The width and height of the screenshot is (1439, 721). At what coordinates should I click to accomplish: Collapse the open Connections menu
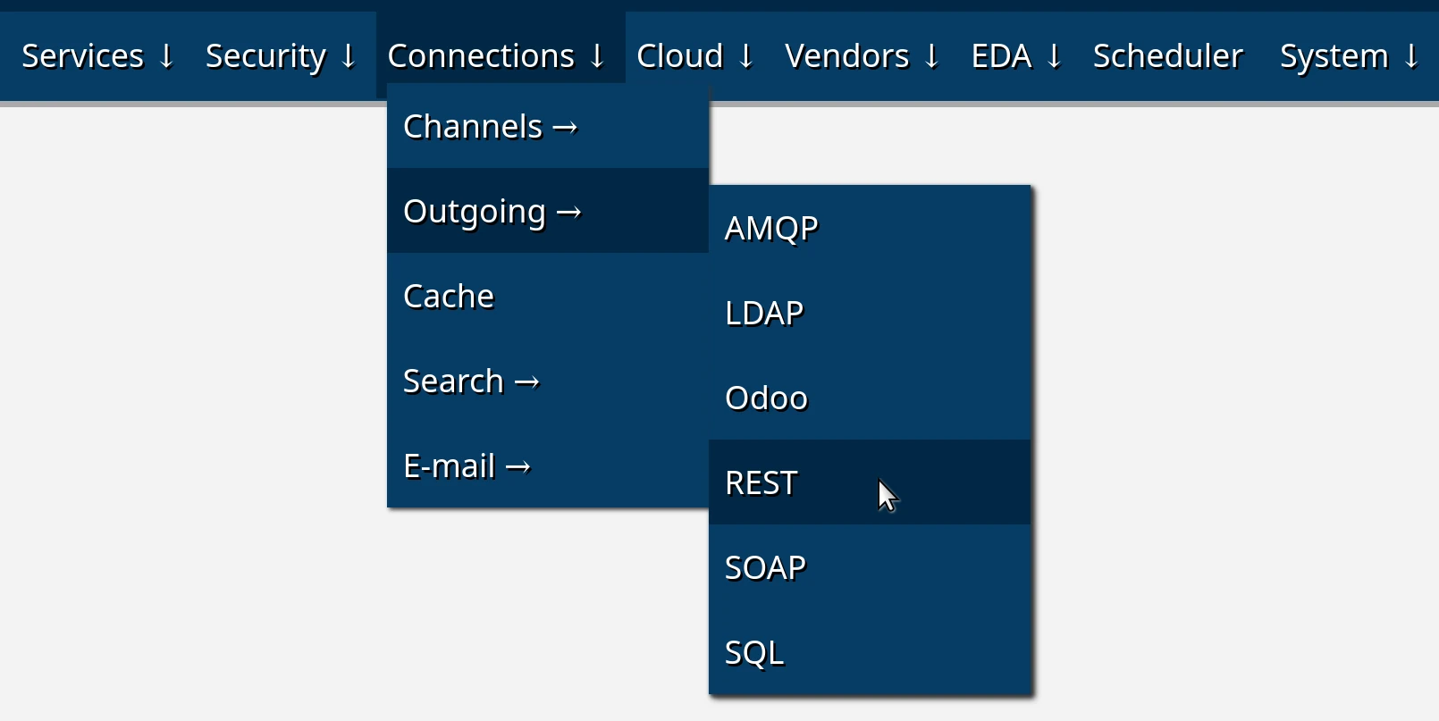point(496,56)
